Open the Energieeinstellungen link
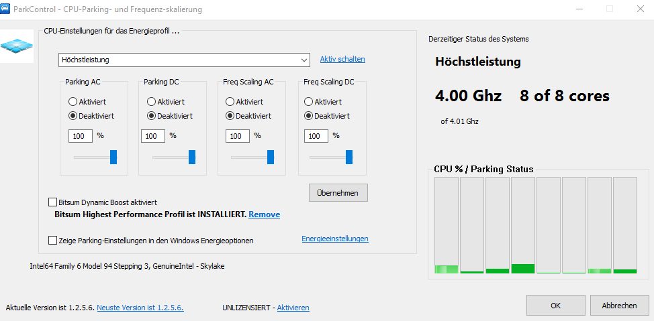The image size is (654, 321). pos(334,239)
